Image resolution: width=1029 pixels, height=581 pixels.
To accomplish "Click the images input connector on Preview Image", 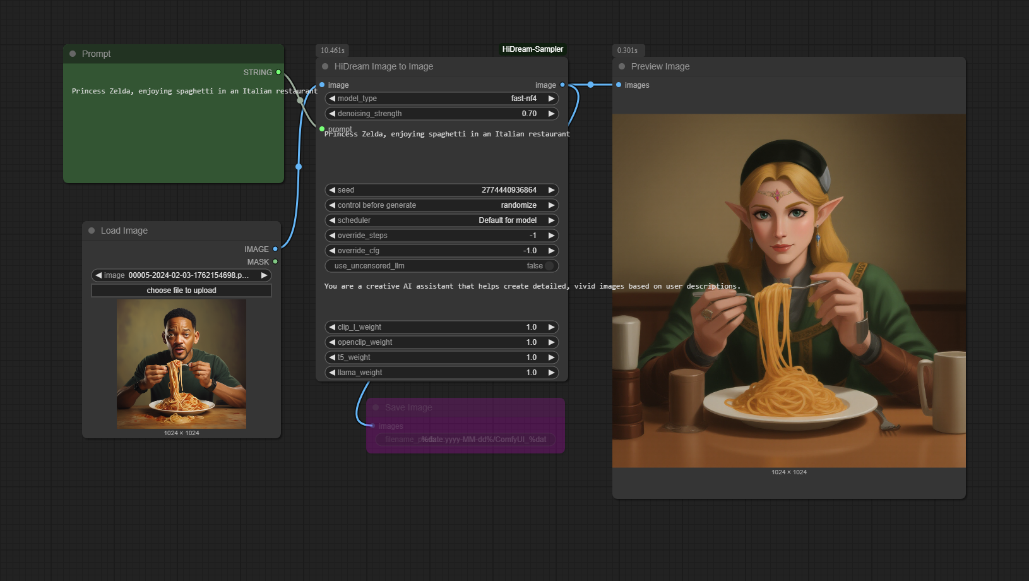I will pos(619,85).
